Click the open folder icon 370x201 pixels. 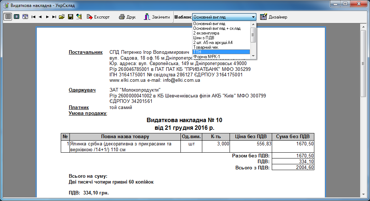point(62,17)
